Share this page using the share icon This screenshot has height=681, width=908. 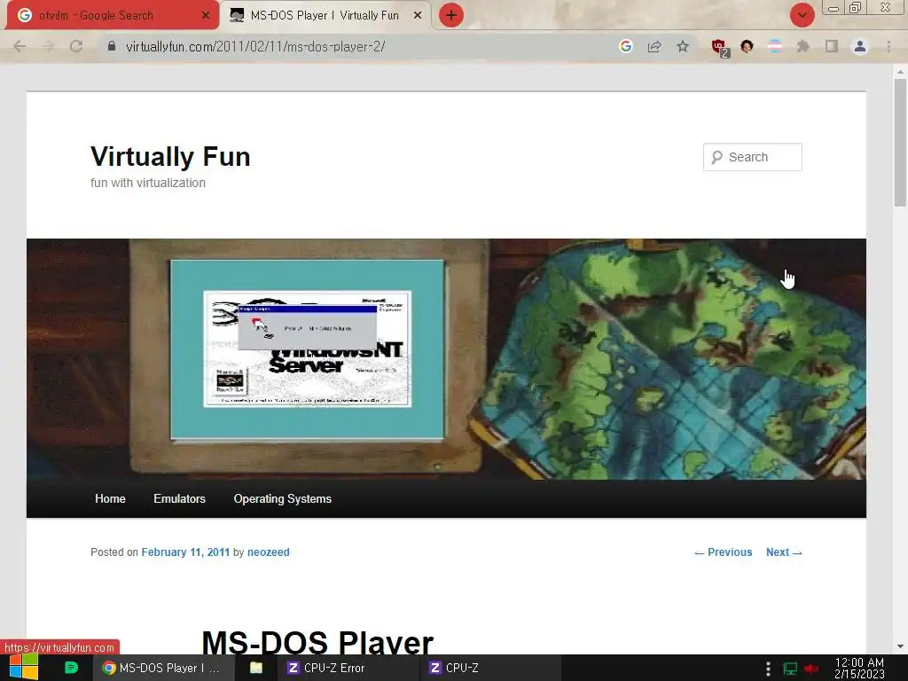pos(654,46)
